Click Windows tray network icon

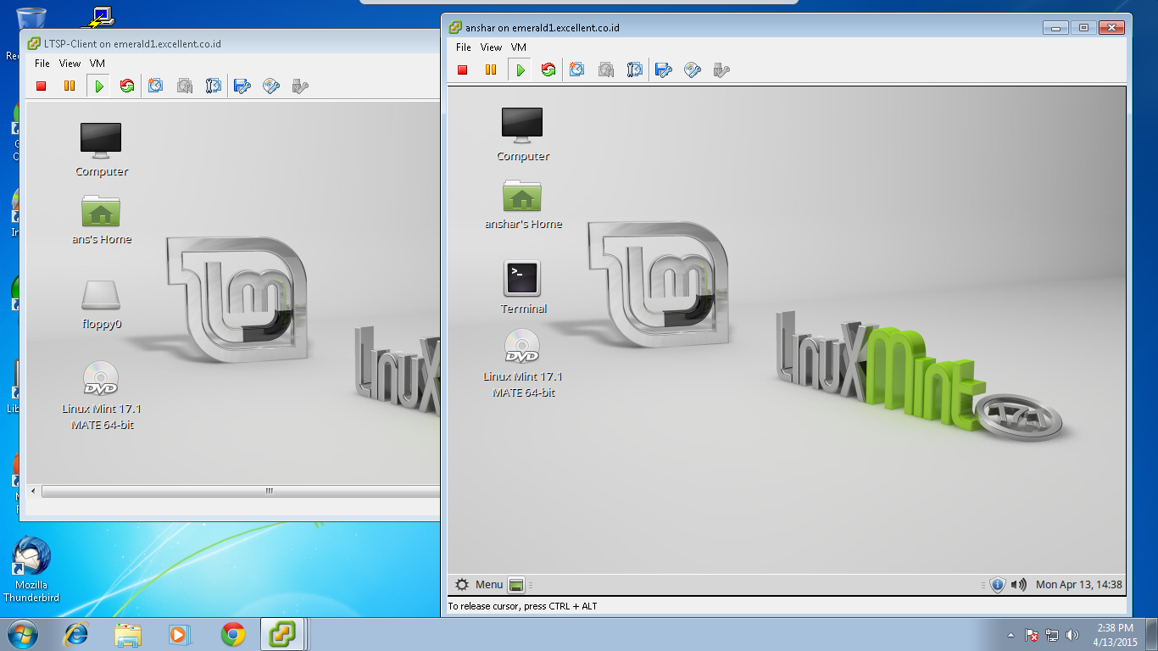coord(1052,635)
